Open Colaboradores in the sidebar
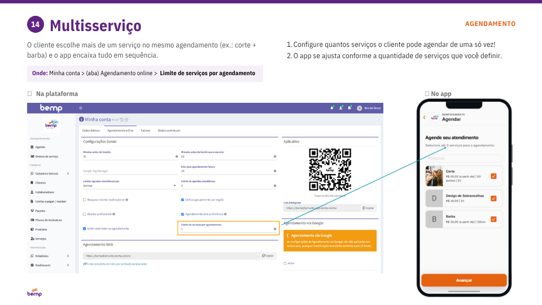542x305 pixels. coord(42,192)
